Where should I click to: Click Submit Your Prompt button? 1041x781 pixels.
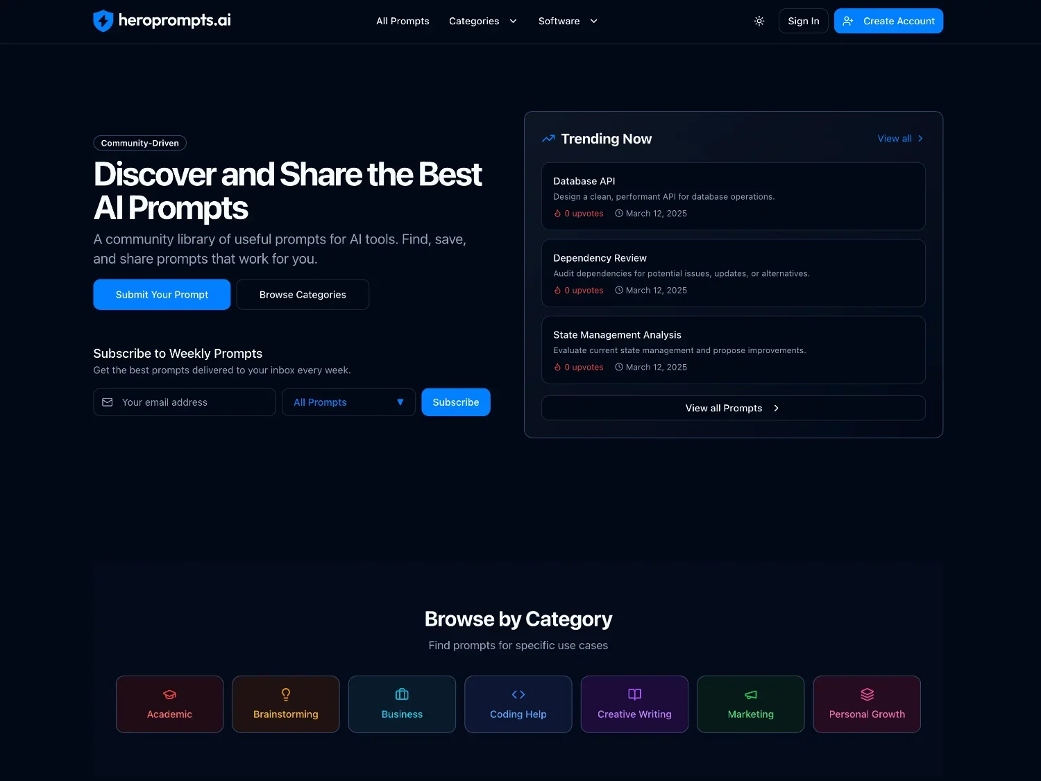pos(162,295)
